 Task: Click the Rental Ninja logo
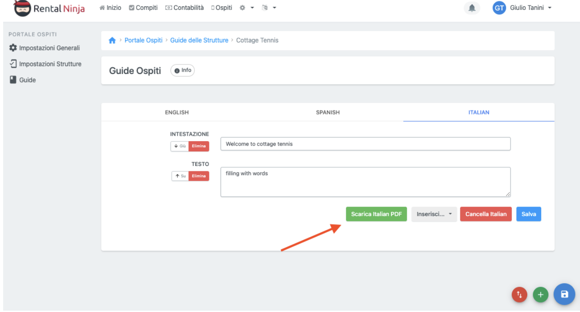[x=50, y=8]
